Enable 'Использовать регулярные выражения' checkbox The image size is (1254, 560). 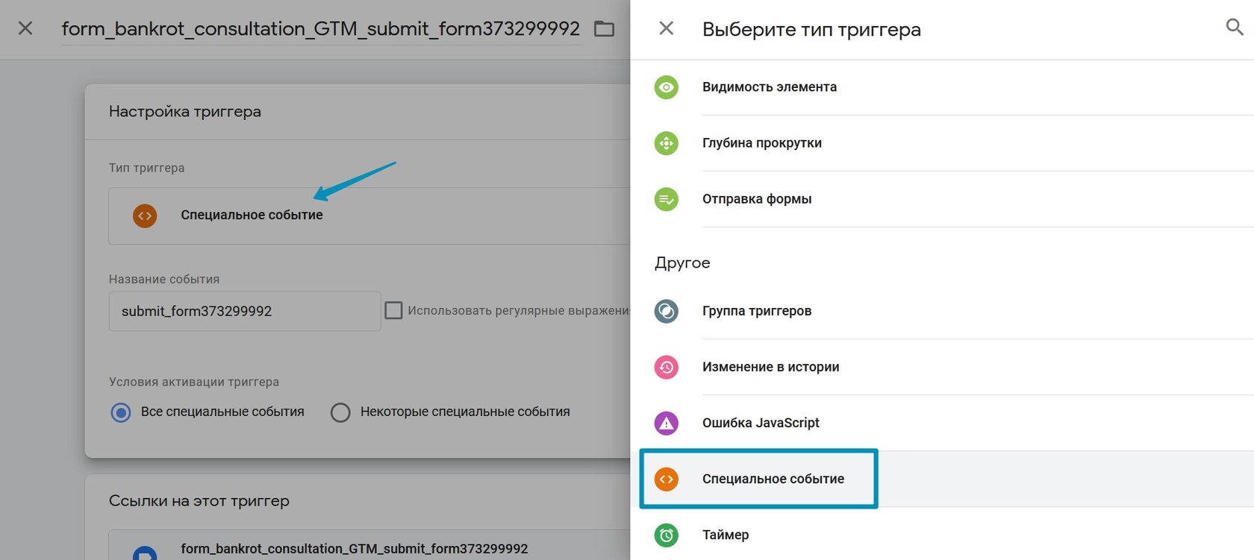pyautogui.click(x=393, y=310)
